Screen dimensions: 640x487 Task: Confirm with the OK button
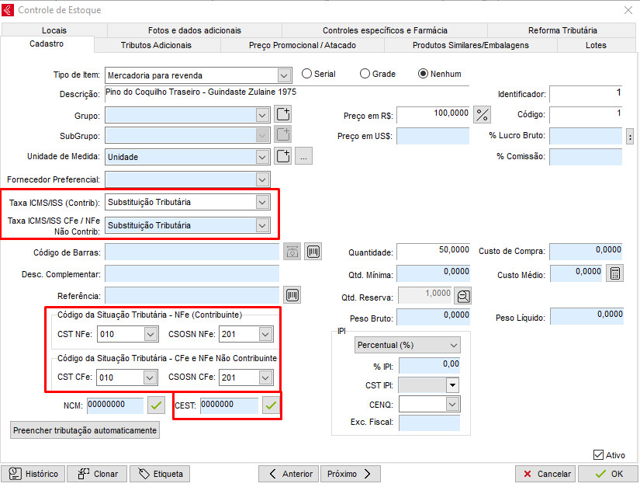click(x=608, y=474)
